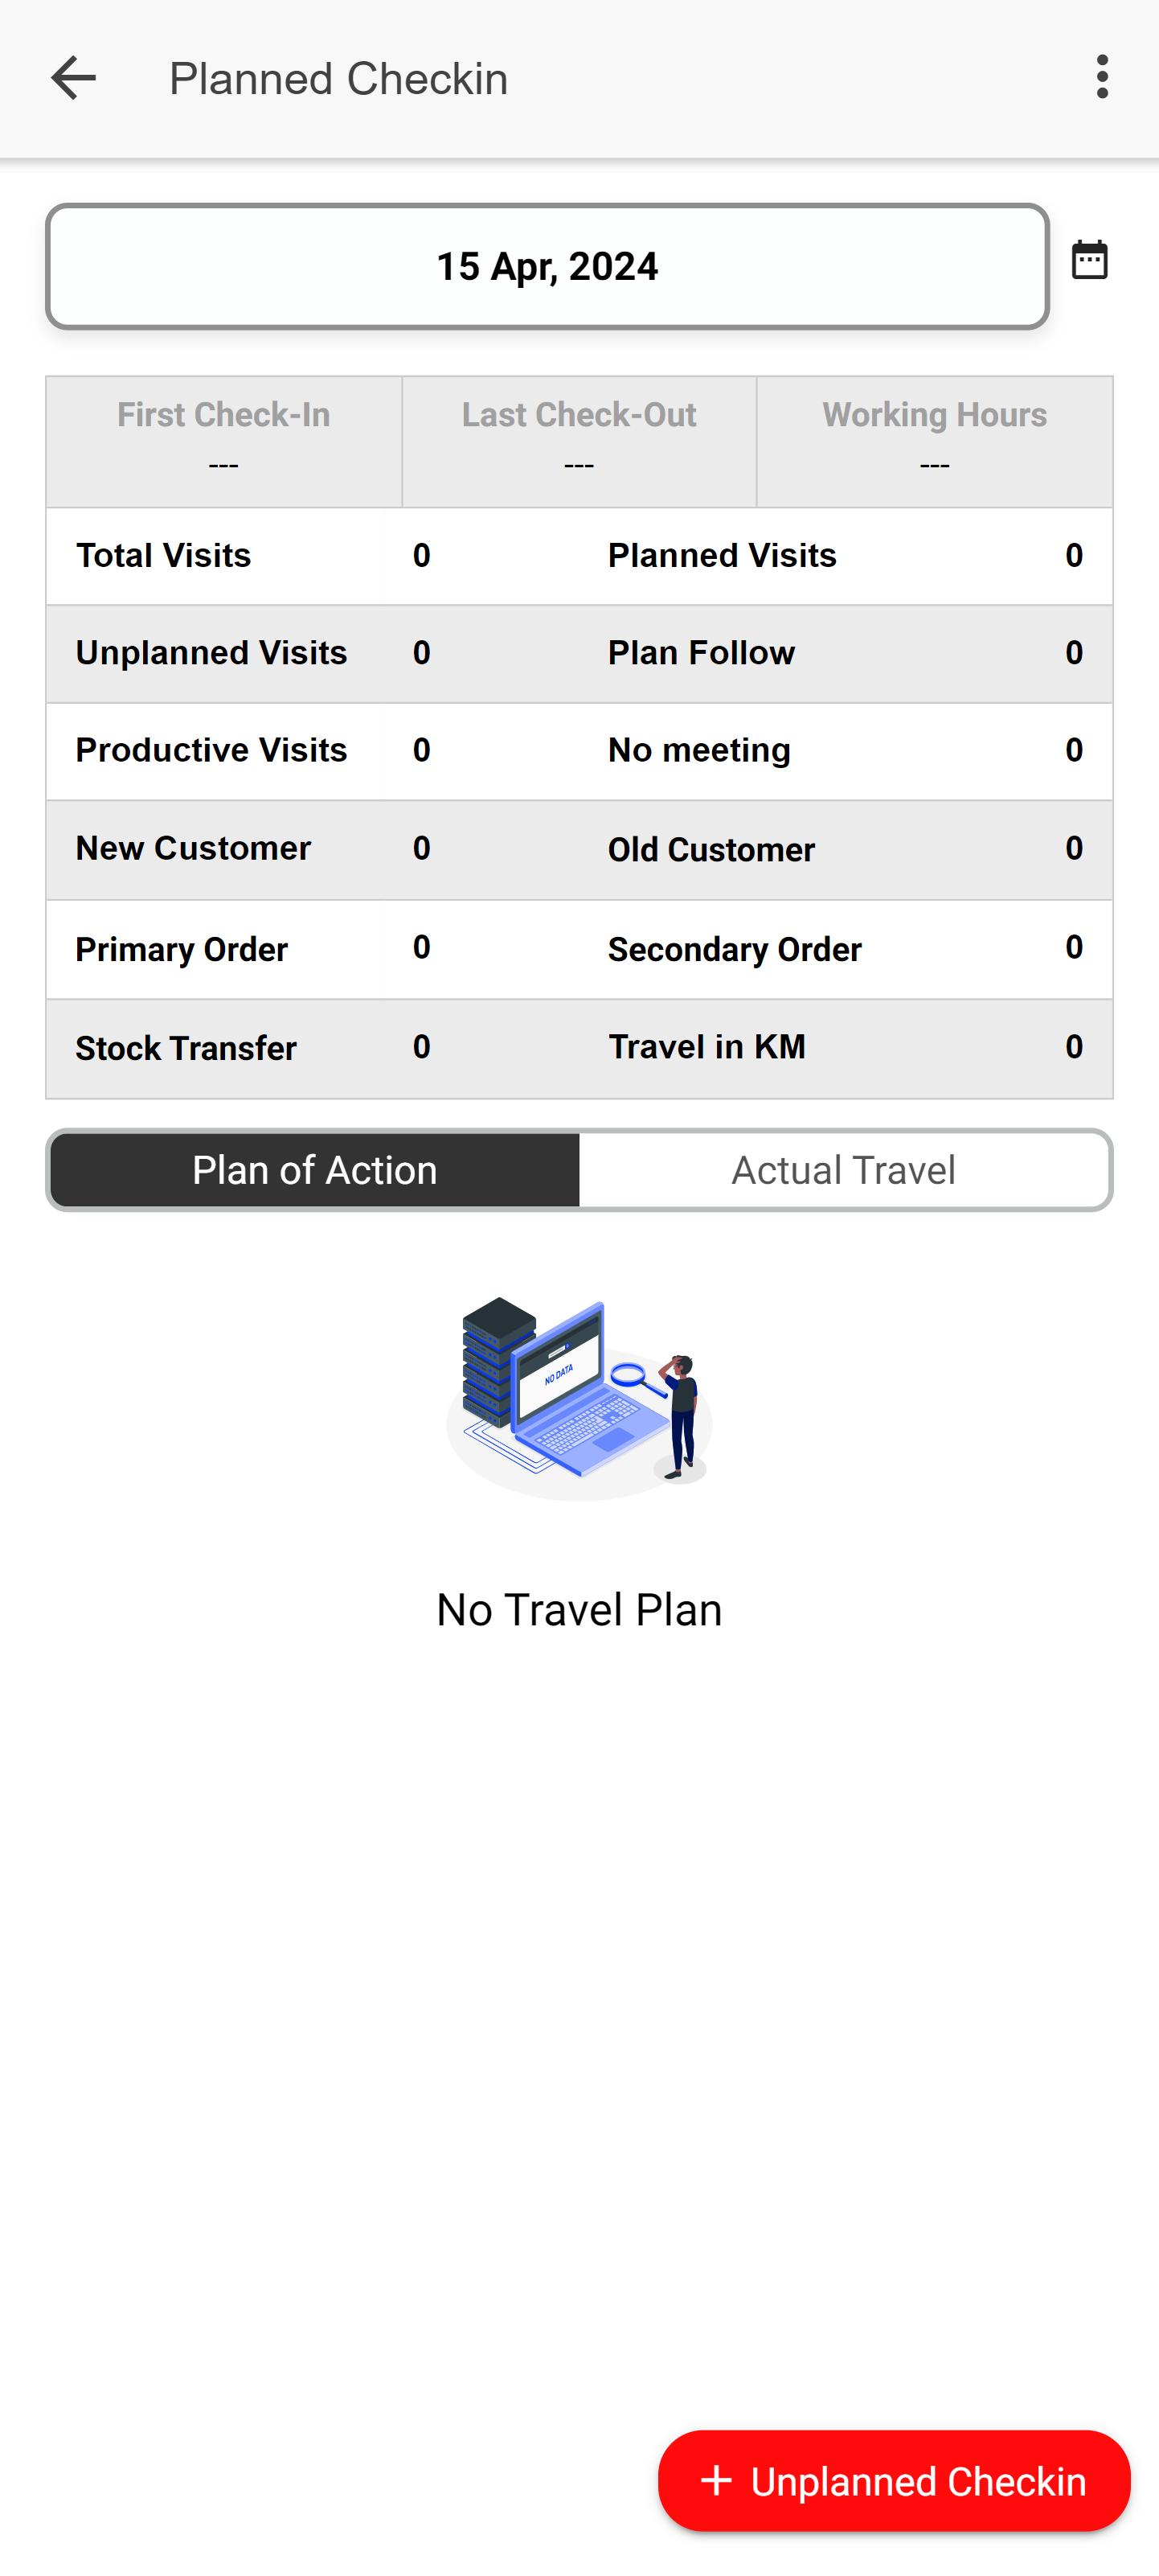Image resolution: width=1159 pixels, height=2576 pixels.
Task: Open the three-dot overflow menu
Action: coord(1101,77)
